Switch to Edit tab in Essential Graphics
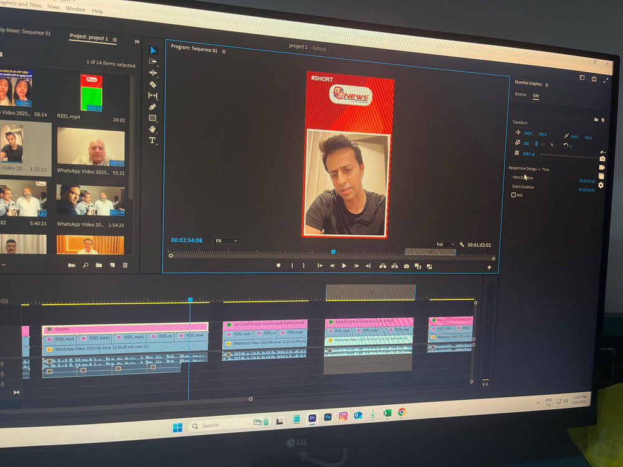This screenshot has width=623, height=467. (x=536, y=96)
